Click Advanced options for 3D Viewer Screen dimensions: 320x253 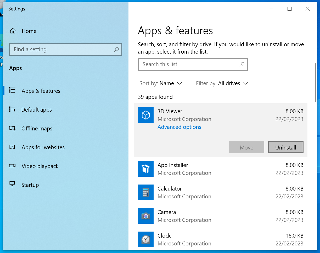coord(179,127)
